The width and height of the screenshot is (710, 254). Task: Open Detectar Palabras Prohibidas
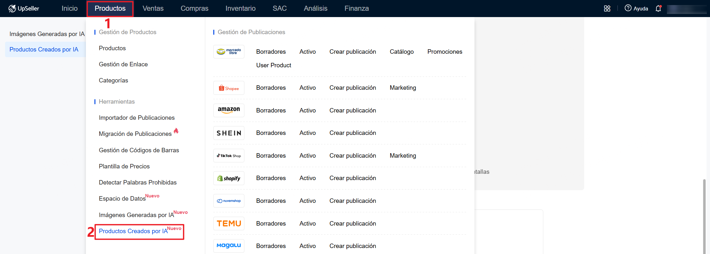point(138,182)
